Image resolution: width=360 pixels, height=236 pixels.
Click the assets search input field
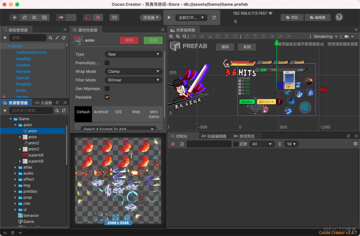click(x=31, y=111)
